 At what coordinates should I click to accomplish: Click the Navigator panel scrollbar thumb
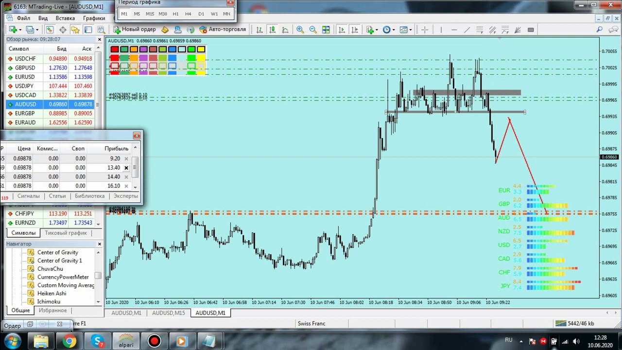(99, 276)
